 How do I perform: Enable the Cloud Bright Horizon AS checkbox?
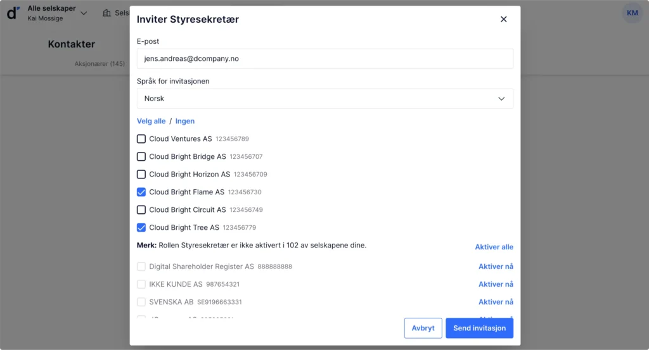pos(141,174)
